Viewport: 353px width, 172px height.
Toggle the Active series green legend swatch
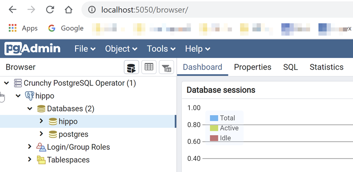[214, 128]
